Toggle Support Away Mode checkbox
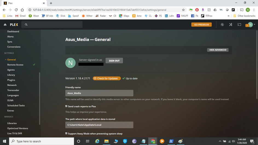Image resolution: width=258 pixels, height=145 pixels. point(66,134)
